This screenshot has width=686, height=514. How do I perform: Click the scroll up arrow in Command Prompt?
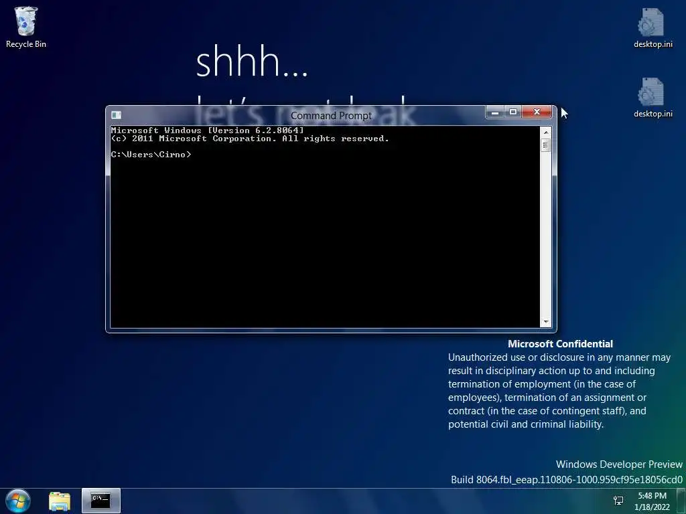[x=545, y=132]
